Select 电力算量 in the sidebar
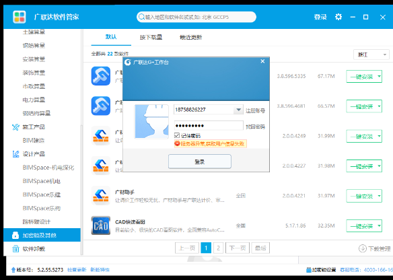Image resolution: width=393 pixels, height=280 pixels. 34,100
